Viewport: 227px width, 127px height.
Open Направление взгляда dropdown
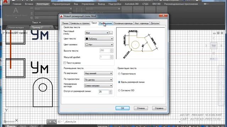pyautogui.click(x=99, y=86)
